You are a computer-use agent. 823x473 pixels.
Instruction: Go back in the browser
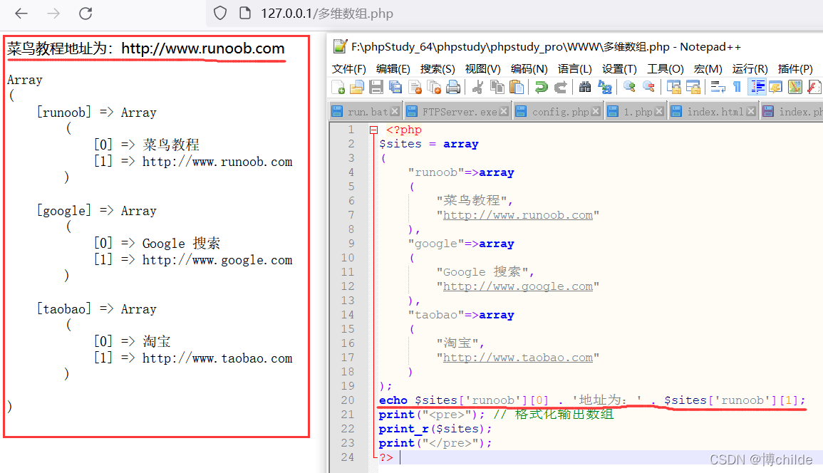[x=21, y=13]
